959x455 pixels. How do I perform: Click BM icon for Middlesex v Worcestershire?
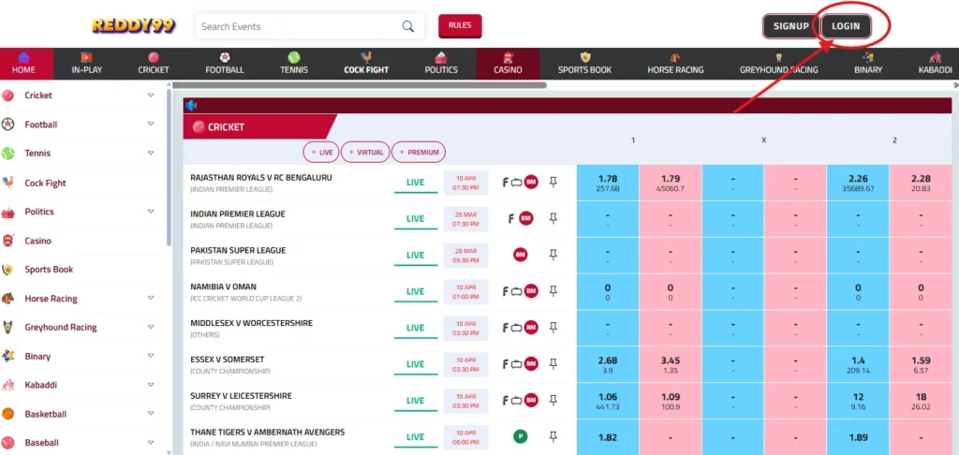[531, 327]
